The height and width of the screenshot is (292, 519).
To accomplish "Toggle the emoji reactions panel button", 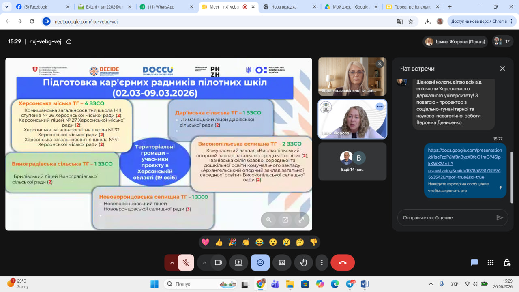I will click(x=260, y=262).
